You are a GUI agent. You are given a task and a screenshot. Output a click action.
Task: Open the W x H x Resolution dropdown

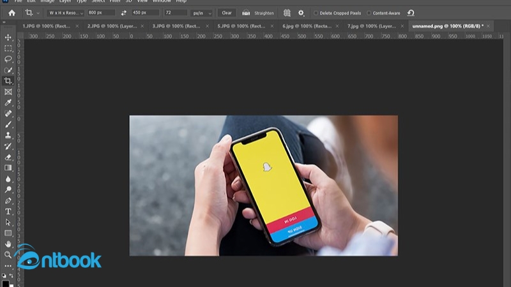click(x=66, y=13)
